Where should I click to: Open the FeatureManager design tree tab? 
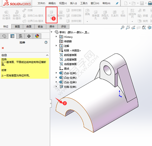click(x=4, y=36)
